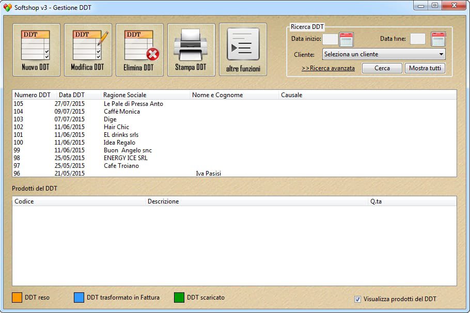Click the Data inizio date field
Screen dimensions: 470x313
tap(330, 39)
